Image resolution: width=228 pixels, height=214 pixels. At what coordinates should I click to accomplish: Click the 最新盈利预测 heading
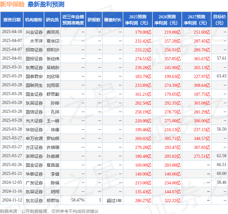pos(46,4)
